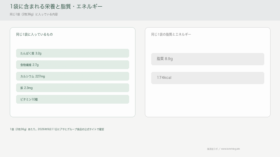Select the 脂質 8.9g gray bar
280x157 pixels.
208,59
